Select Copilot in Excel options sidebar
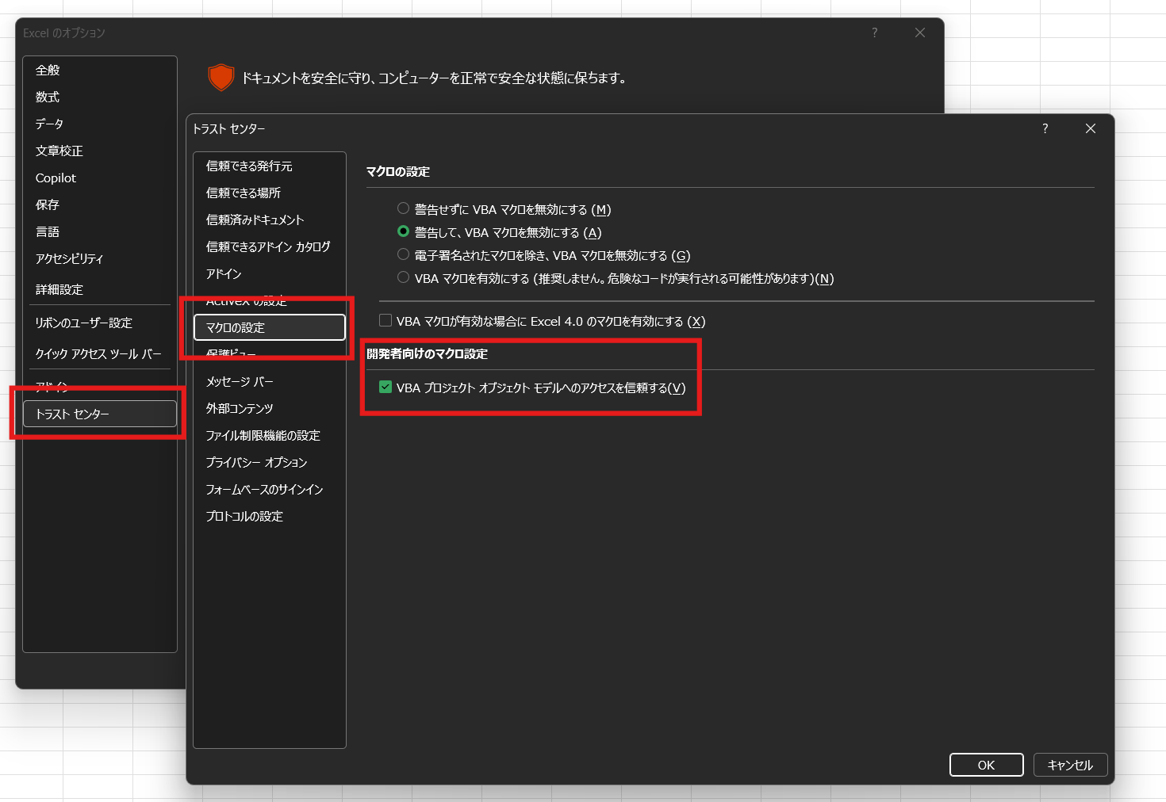The image size is (1166, 802). [x=100, y=178]
